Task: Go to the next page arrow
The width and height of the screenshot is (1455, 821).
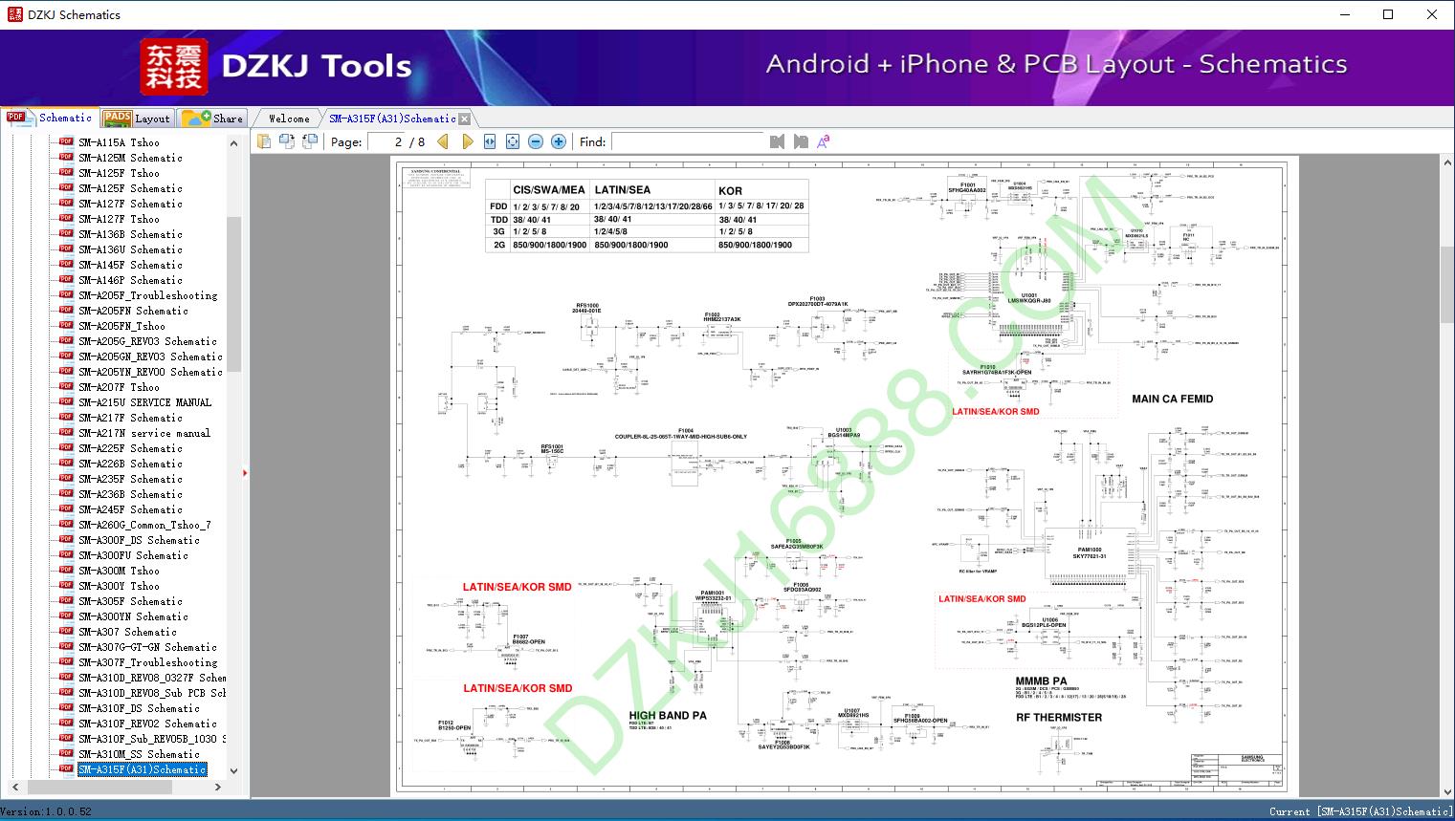Action: point(467,141)
